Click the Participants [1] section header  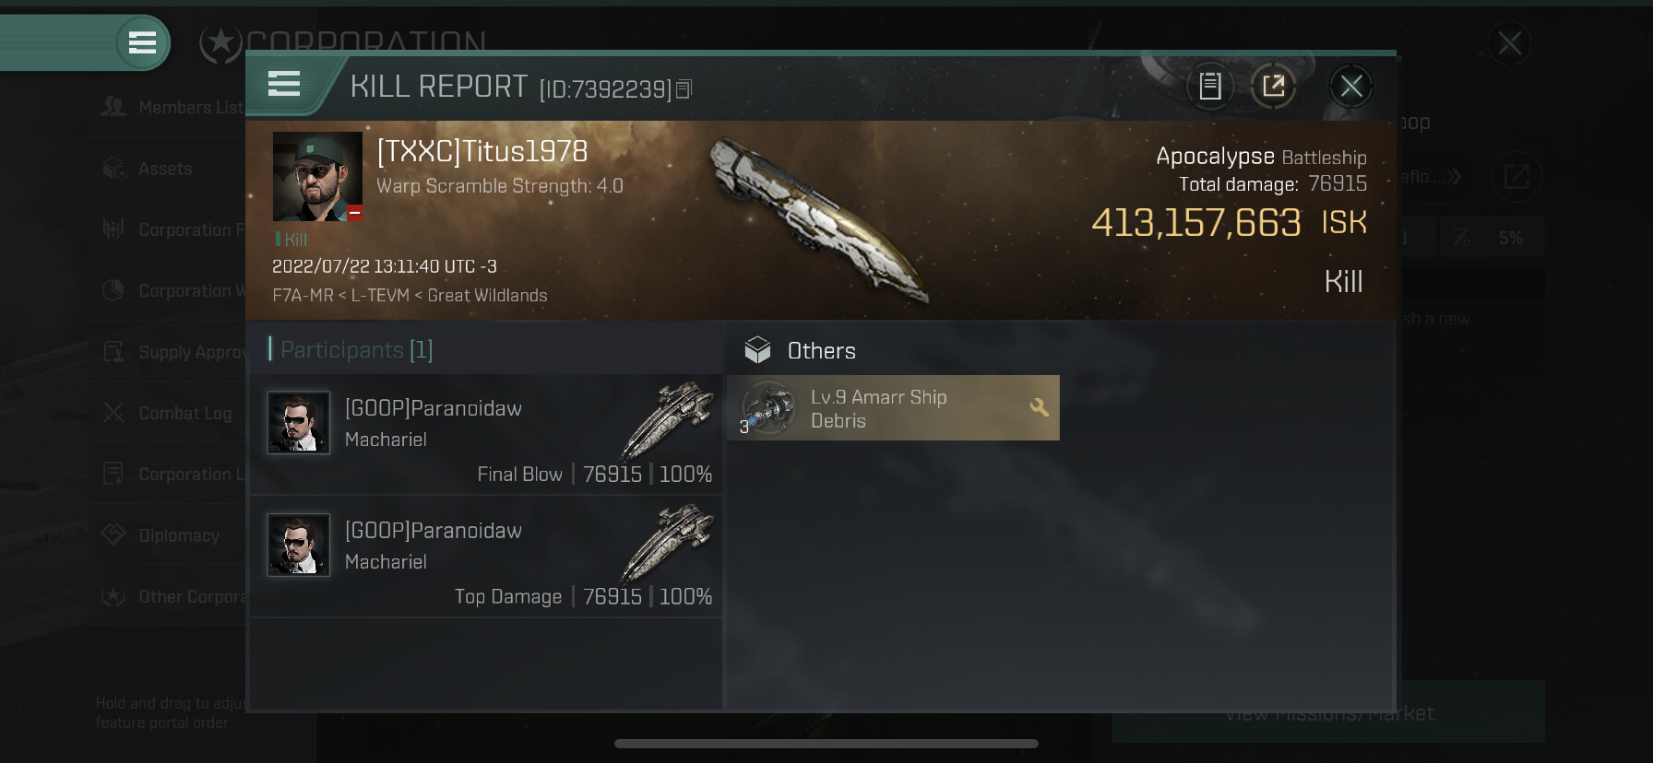(356, 350)
